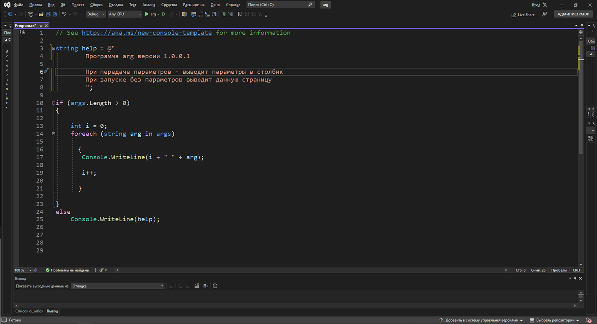The image size is (597, 324).
Task: Click the CRLF line ending indicator
Action: click(577, 270)
